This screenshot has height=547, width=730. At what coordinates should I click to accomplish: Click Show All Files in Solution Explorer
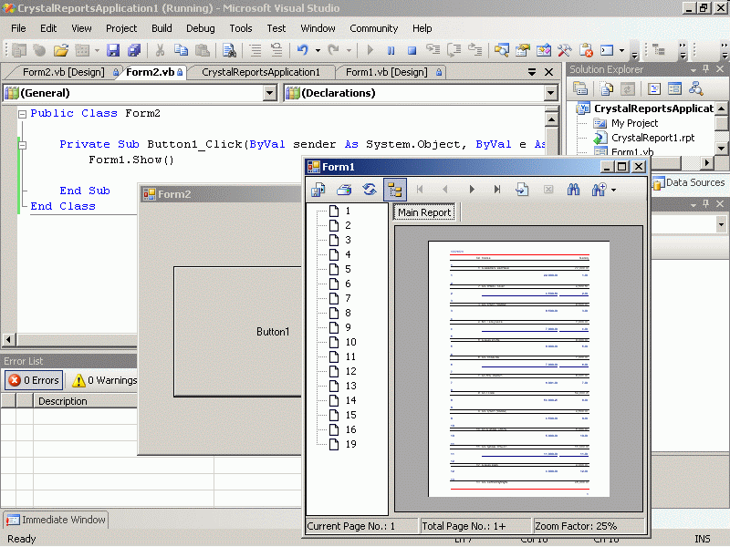(607, 88)
